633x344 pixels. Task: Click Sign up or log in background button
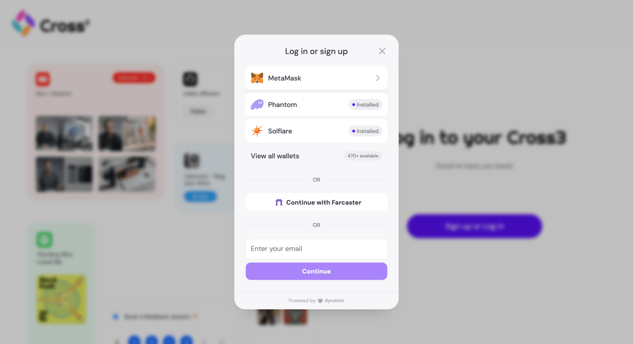tap(474, 226)
